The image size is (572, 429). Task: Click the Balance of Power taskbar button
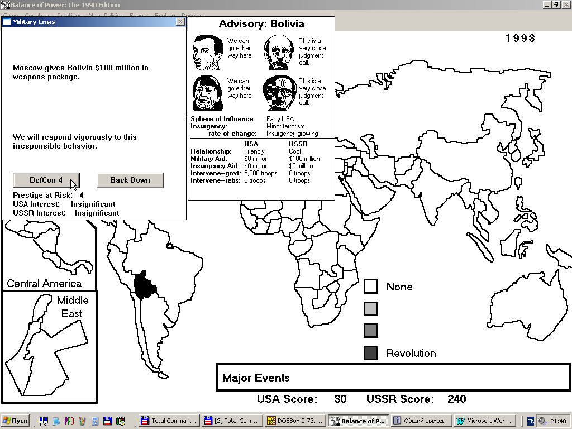point(359,421)
